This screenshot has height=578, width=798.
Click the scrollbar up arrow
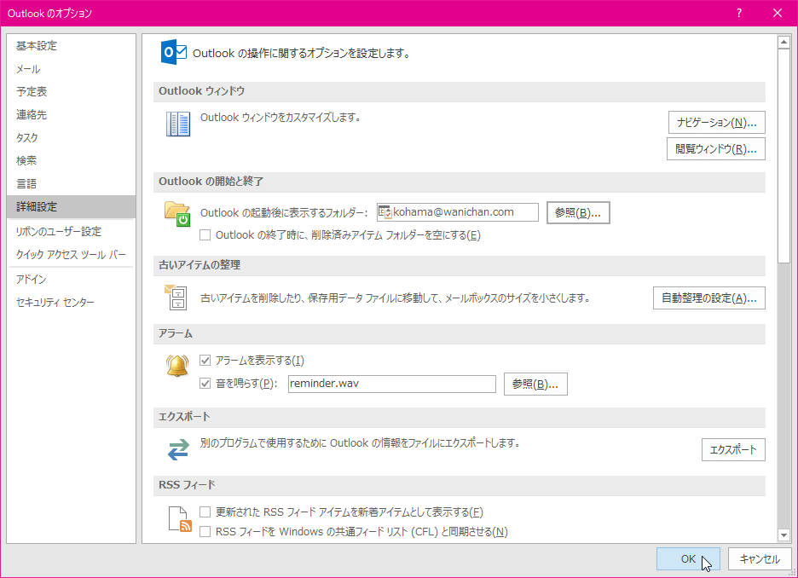point(784,43)
